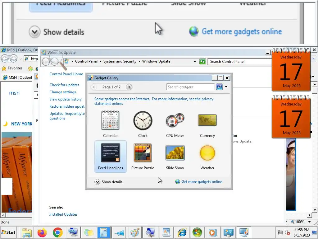This screenshot has height=239, width=318.
Task: Expand Show details in Gadget Gallery
Action: (x=108, y=182)
